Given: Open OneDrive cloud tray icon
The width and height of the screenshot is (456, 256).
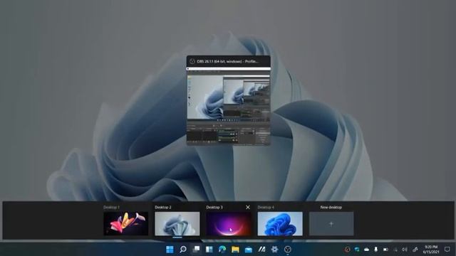Looking at the screenshot, I should [x=366, y=250].
